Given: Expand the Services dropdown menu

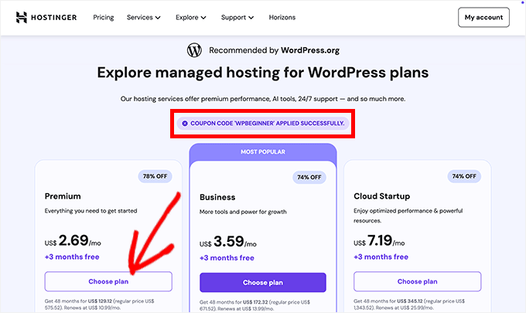Looking at the screenshot, I should [x=144, y=17].
